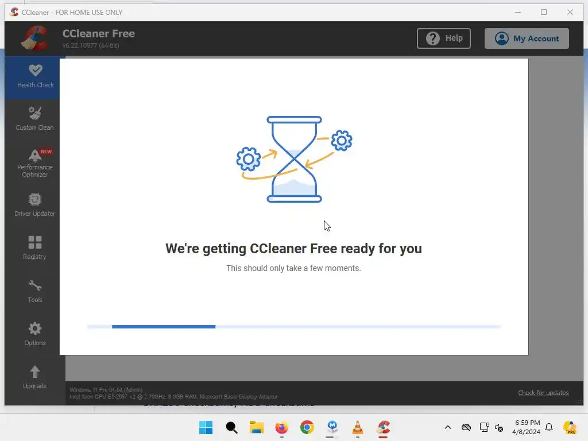588x441 pixels.
Task: Open Driver Updater section
Action: click(x=35, y=205)
